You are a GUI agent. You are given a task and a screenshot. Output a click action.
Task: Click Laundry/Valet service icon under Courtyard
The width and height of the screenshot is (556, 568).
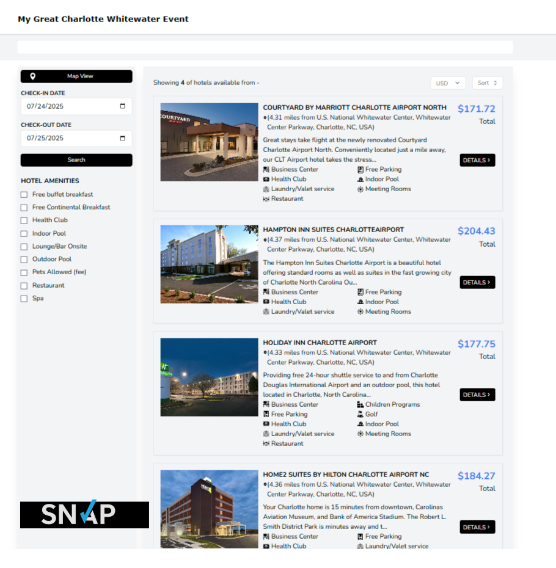pos(266,189)
